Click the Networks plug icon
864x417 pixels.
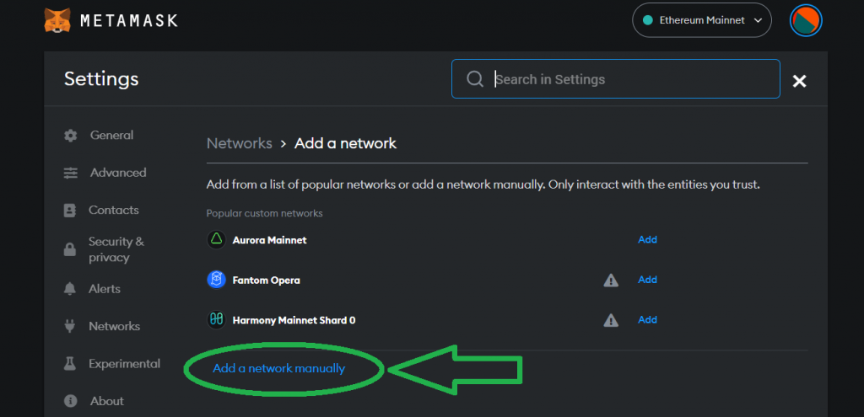pos(70,326)
